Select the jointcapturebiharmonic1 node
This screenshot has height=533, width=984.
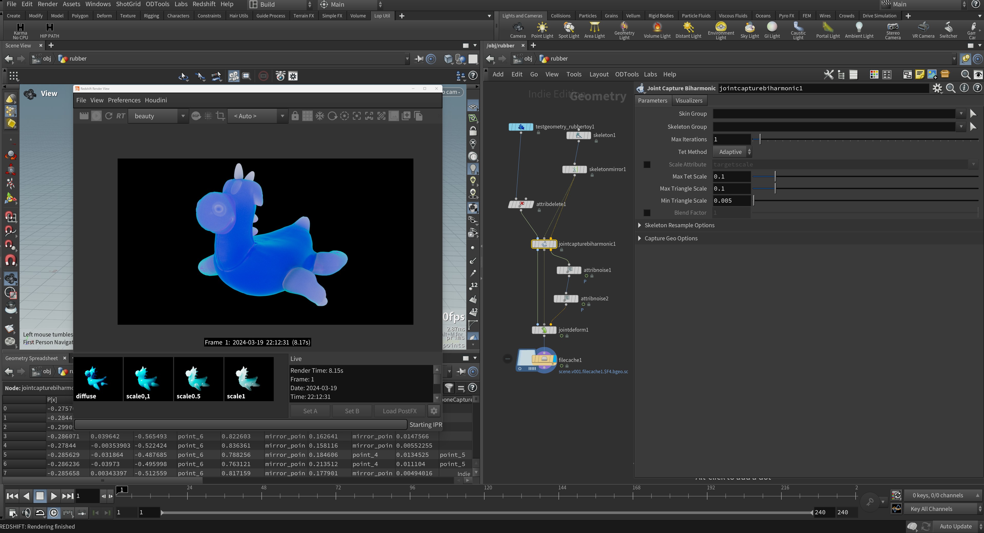pos(544,244)
